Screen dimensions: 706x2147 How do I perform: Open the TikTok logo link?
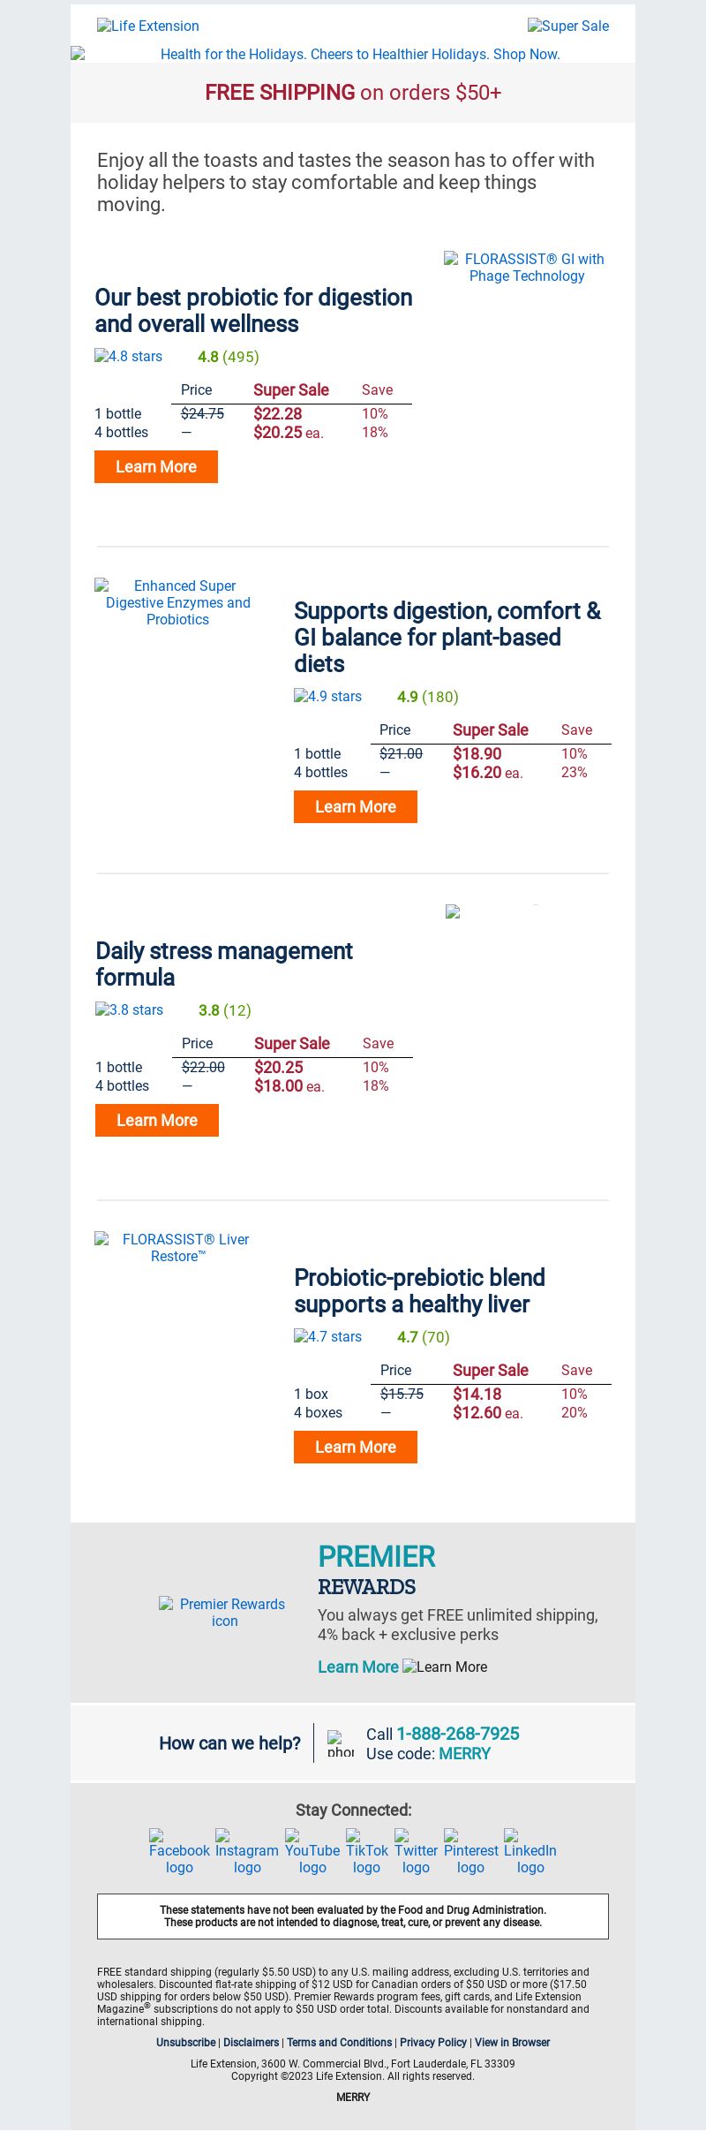(x=366, y=1852)
